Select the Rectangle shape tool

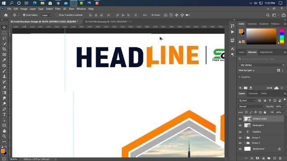(x=4, y=125)
